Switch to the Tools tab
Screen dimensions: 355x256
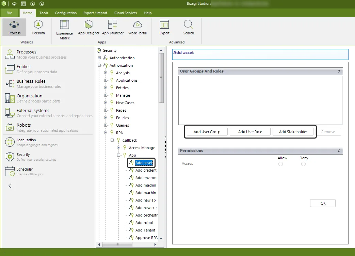(44, 13)
